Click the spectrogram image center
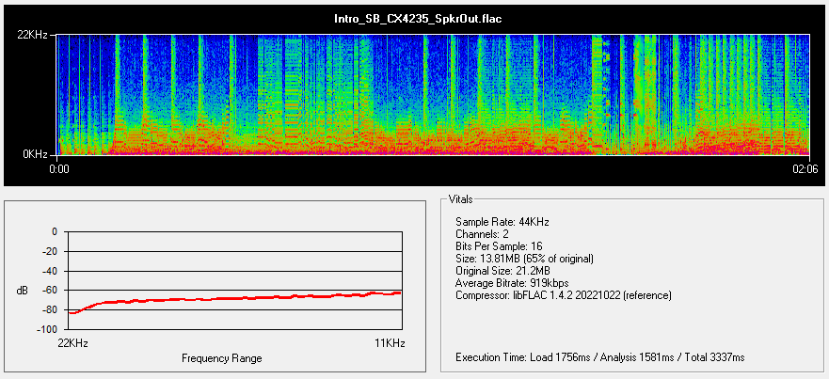 [433, 94]
